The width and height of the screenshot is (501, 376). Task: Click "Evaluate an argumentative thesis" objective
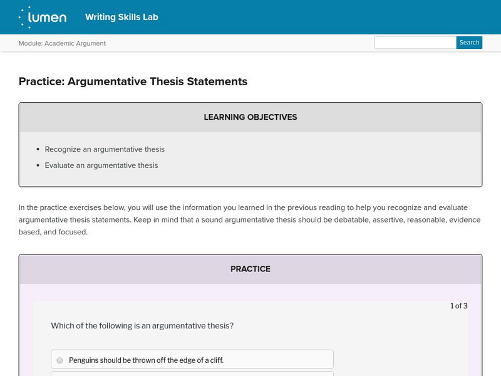(x=101, y=165)
